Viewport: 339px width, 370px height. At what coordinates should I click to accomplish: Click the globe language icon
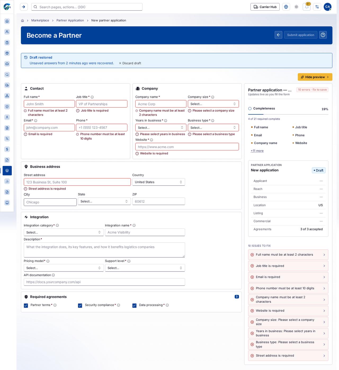tap(286, 7)
